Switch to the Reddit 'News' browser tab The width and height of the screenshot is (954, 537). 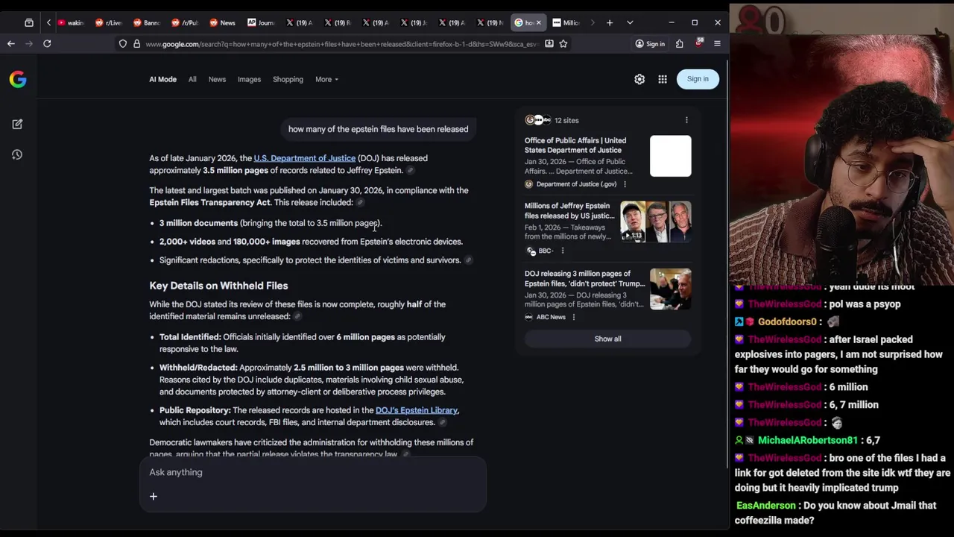tap(223, 23)
